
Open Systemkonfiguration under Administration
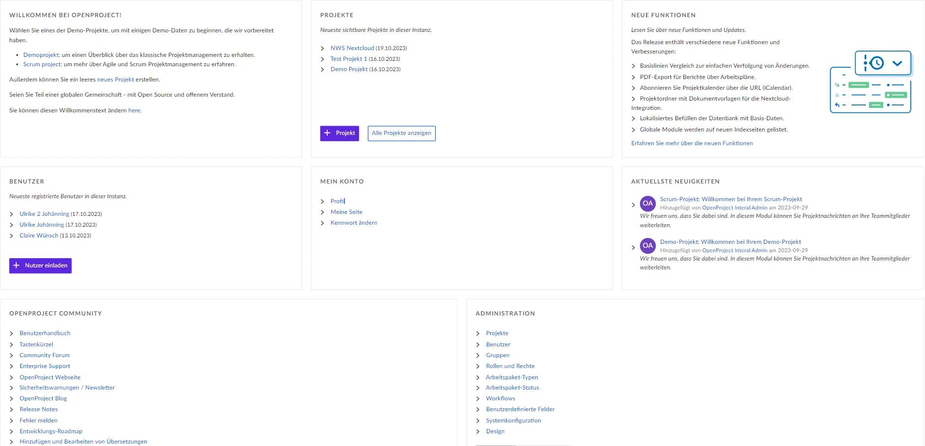point(513,420)
